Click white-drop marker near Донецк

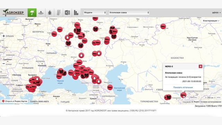tap(81, 55)
